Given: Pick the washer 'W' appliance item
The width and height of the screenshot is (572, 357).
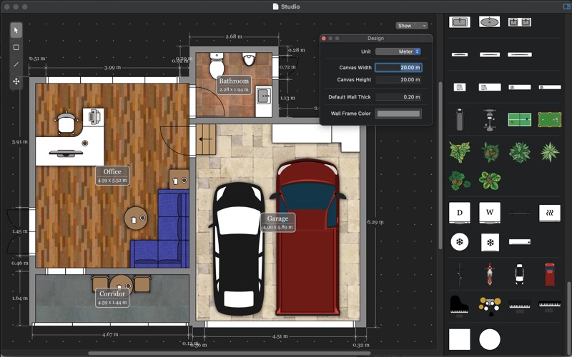Looking at the screenshot, I should click(x=490, y=213).
